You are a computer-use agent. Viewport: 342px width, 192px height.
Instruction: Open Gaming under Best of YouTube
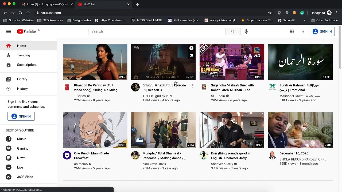(28, 148)
